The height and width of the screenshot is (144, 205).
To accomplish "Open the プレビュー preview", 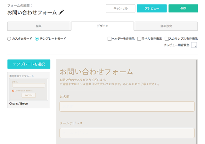I will coord(152,8).
